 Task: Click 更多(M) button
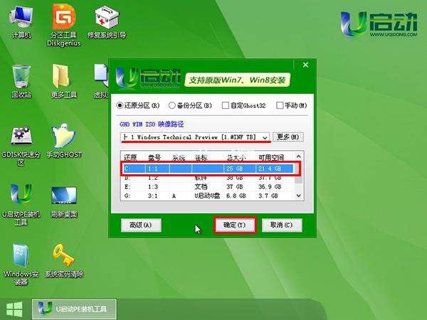coord(288,137)
